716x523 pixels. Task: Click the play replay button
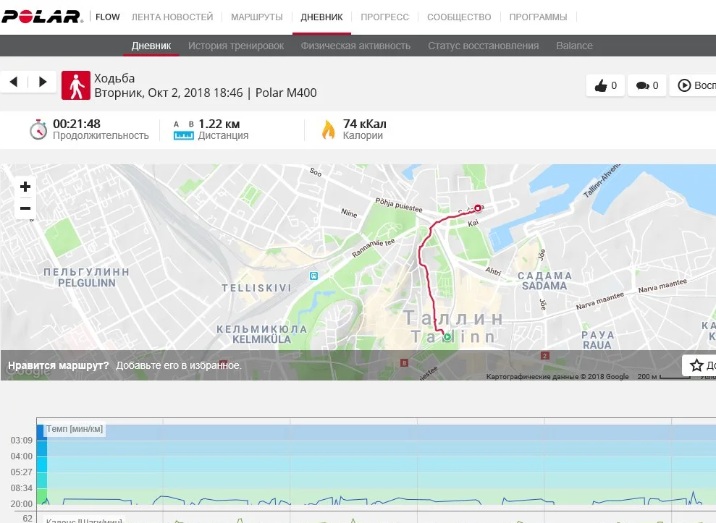point(693,85)
